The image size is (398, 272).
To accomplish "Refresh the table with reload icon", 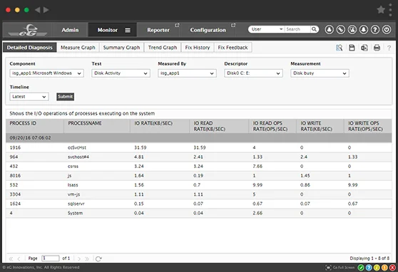I will click(x=98, y=258).
